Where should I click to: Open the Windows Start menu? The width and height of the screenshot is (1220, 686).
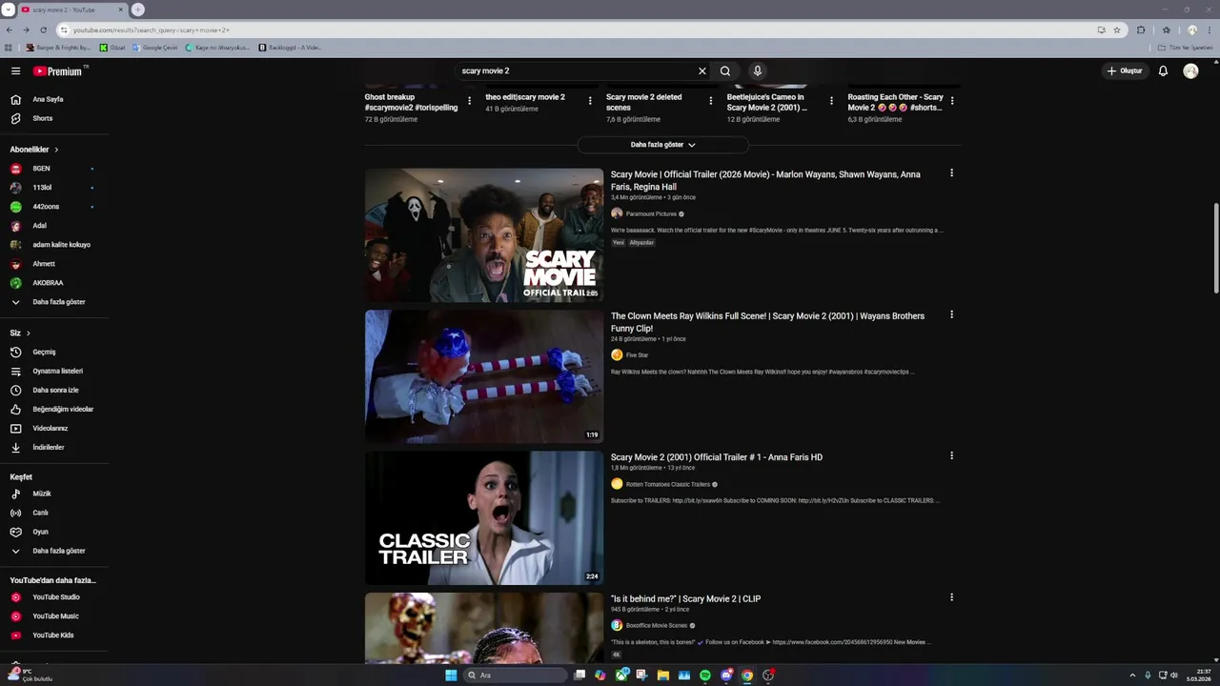coord(451,675)
